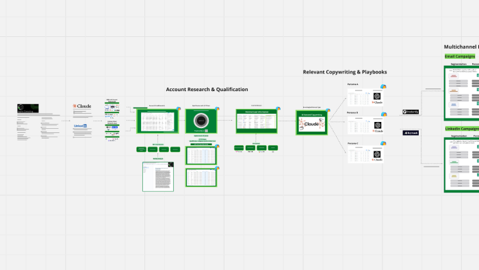Click badge icon on the upper spreadsheet thumbnail

[x=217, y=147]
